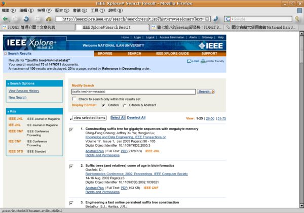This screenshot has height=213, width=304.
Task: Select the IEEE Xplore Search Result tab
Action: tap(112, 27)
